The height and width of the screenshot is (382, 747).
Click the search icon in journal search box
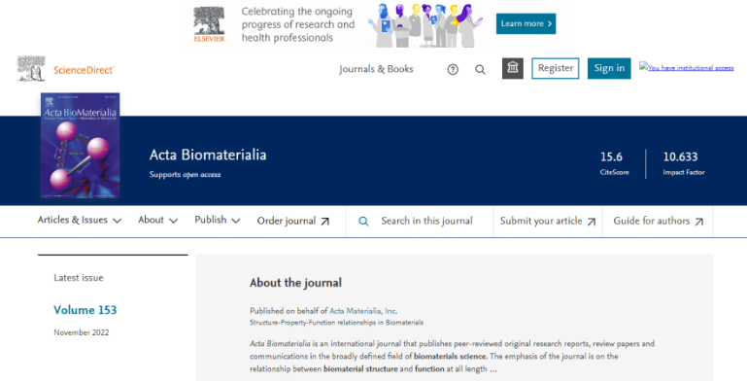363,222
